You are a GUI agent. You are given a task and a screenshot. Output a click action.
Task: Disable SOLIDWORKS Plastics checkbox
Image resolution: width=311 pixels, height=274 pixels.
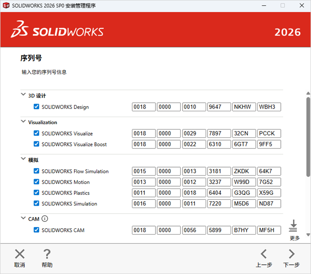36,192
